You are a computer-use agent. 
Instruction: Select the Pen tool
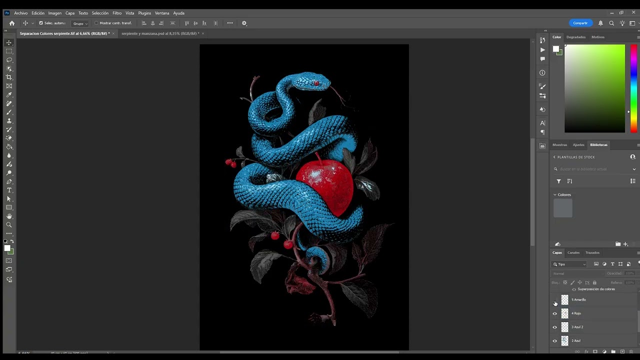tap(9, 181)
